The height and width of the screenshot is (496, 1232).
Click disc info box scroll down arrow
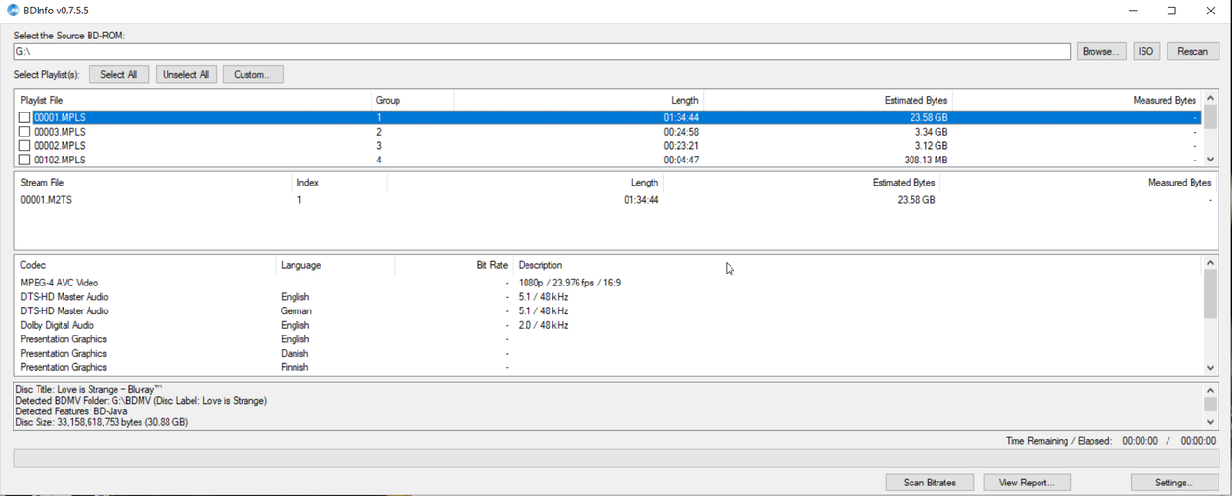coord(1210,421)
